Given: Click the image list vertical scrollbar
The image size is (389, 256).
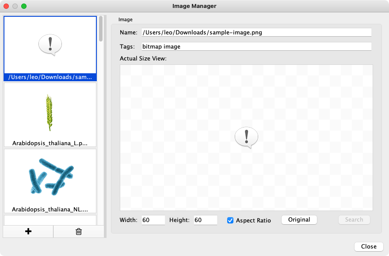Looking at the screenshot, I should (x=101, y=29).
